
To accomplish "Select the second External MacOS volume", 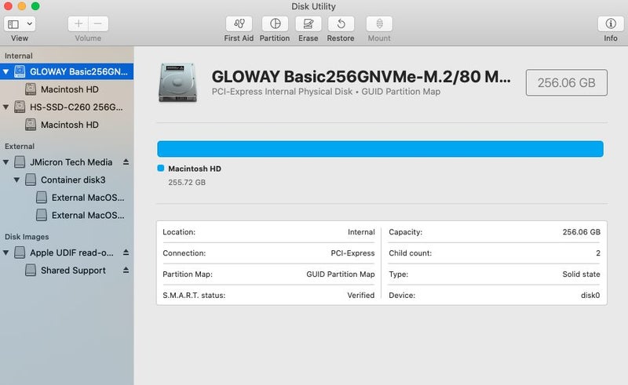I will pos(67,216).
